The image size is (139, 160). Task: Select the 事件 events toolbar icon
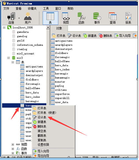click(97, 18)
